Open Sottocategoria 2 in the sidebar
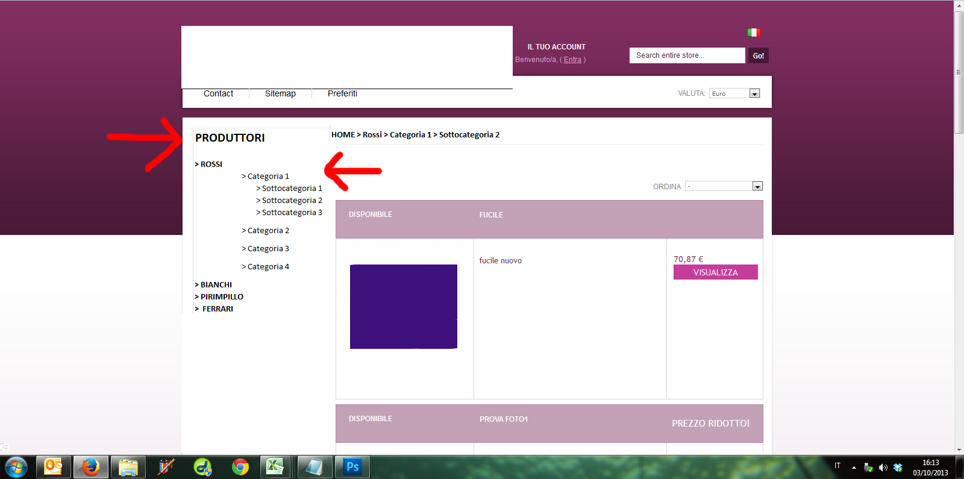The width and height of the screenshot is (964, 479). click(x=289, y=200)
